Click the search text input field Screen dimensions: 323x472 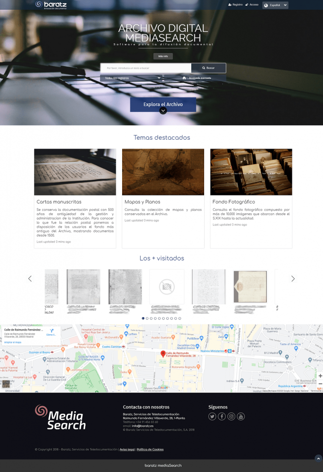[x=146, y=68]
